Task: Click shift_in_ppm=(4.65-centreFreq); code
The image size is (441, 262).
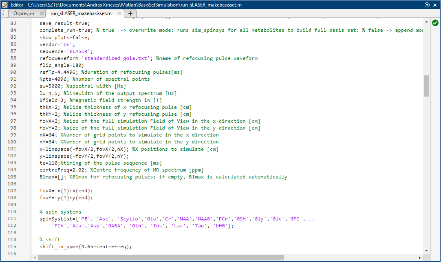Action: [86, 247]
